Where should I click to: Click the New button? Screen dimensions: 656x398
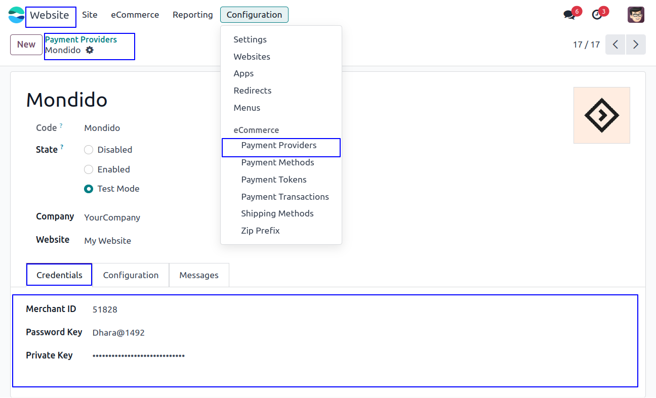pyautogui.click(x=26, y=45)
